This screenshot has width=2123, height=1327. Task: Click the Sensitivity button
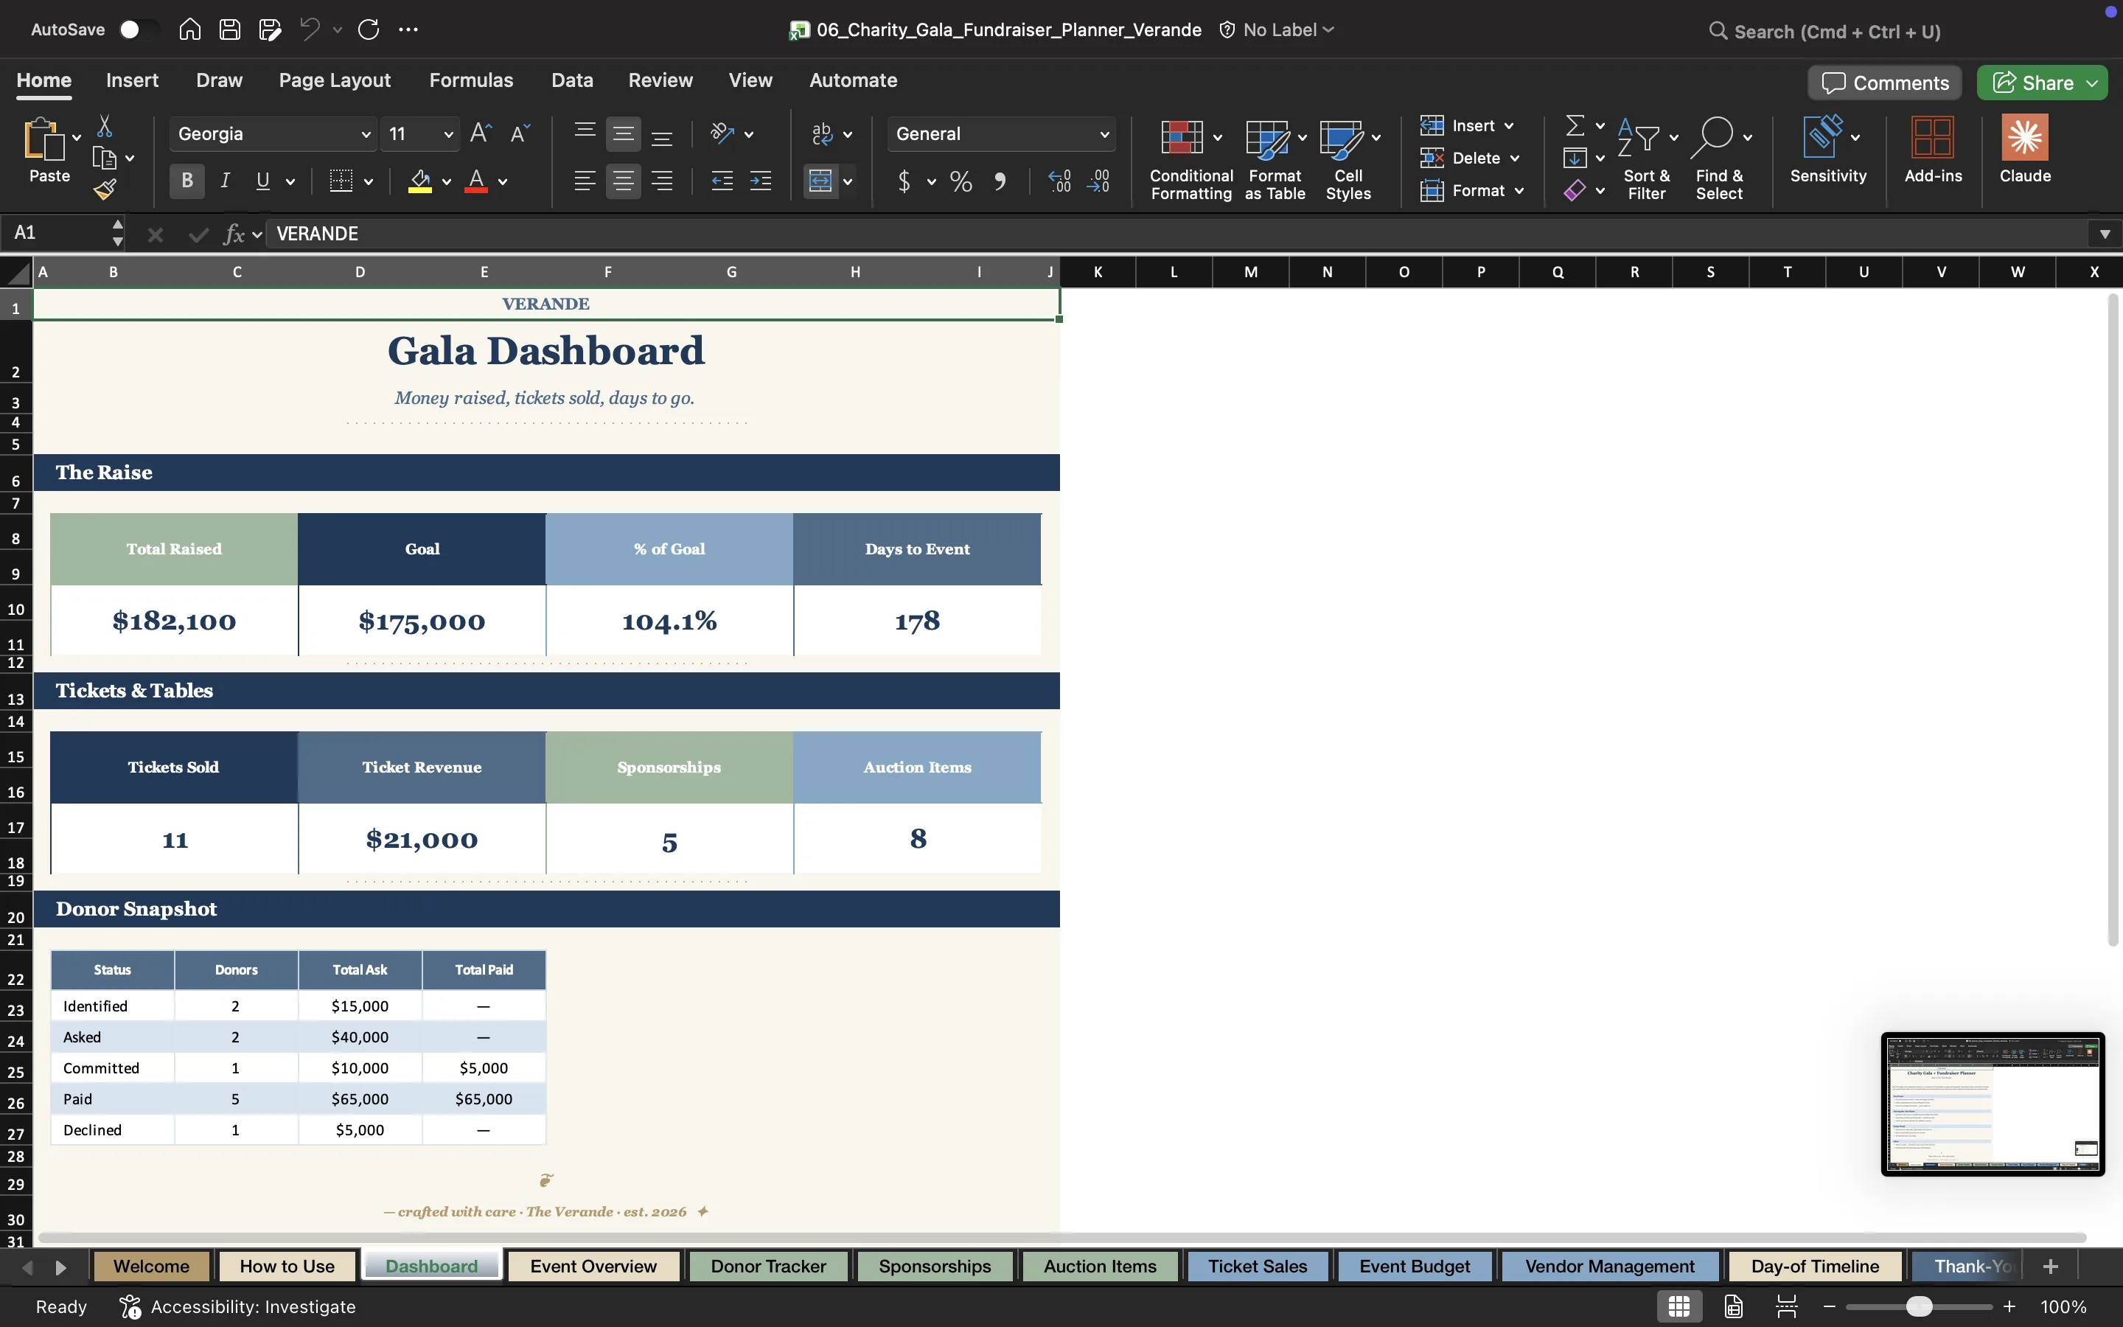click(x=1828, y=150)
